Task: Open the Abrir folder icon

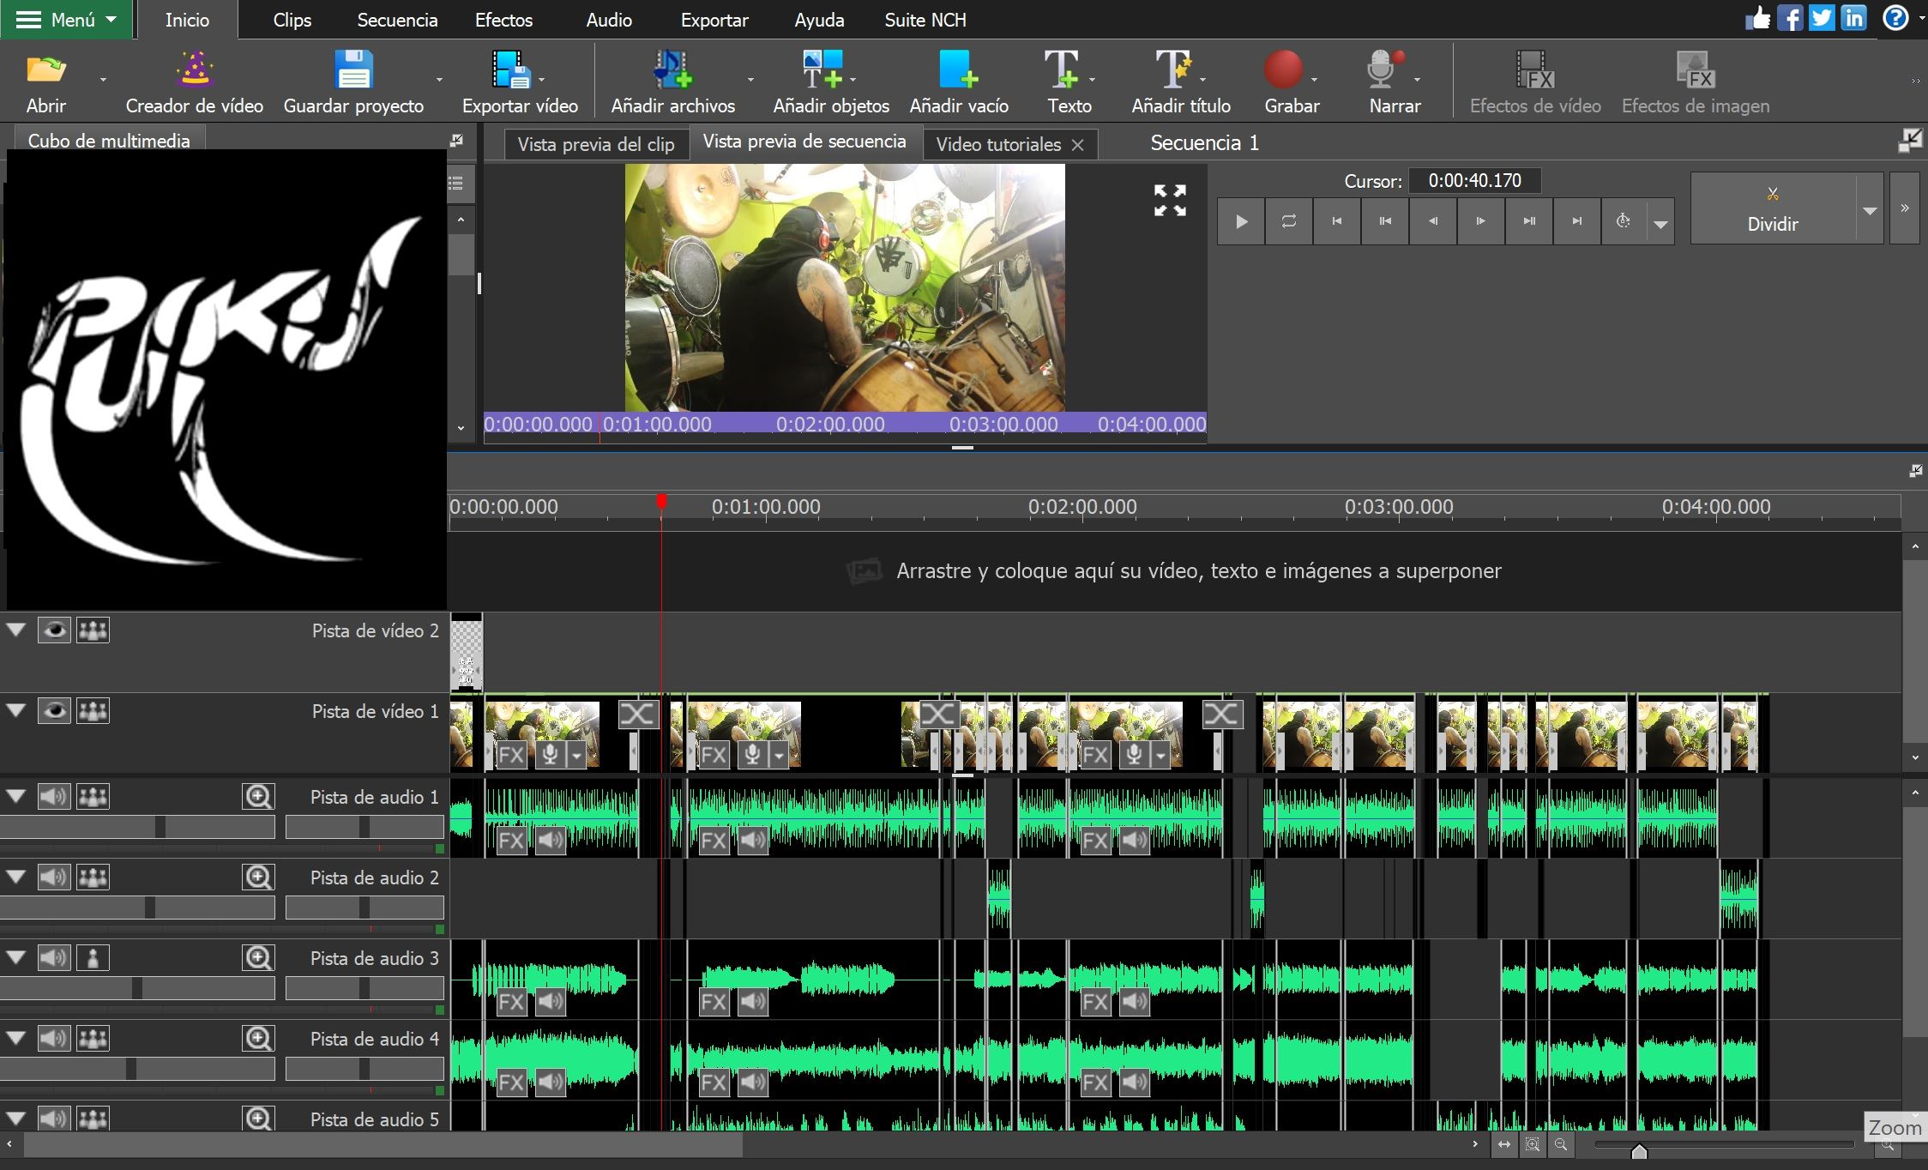Action: (46, 69)
